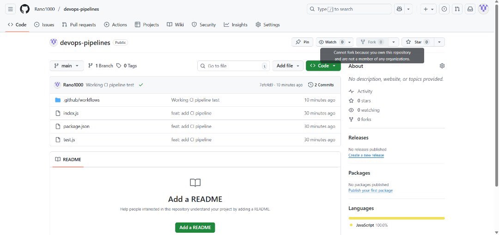
Task: View the 0 Tags link
Action: [127, 66]
